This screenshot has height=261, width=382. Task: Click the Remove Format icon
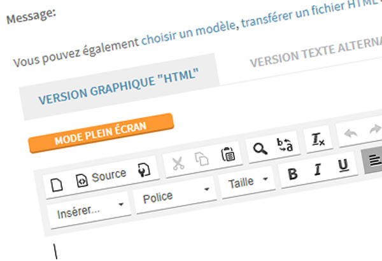click(317, 139)
